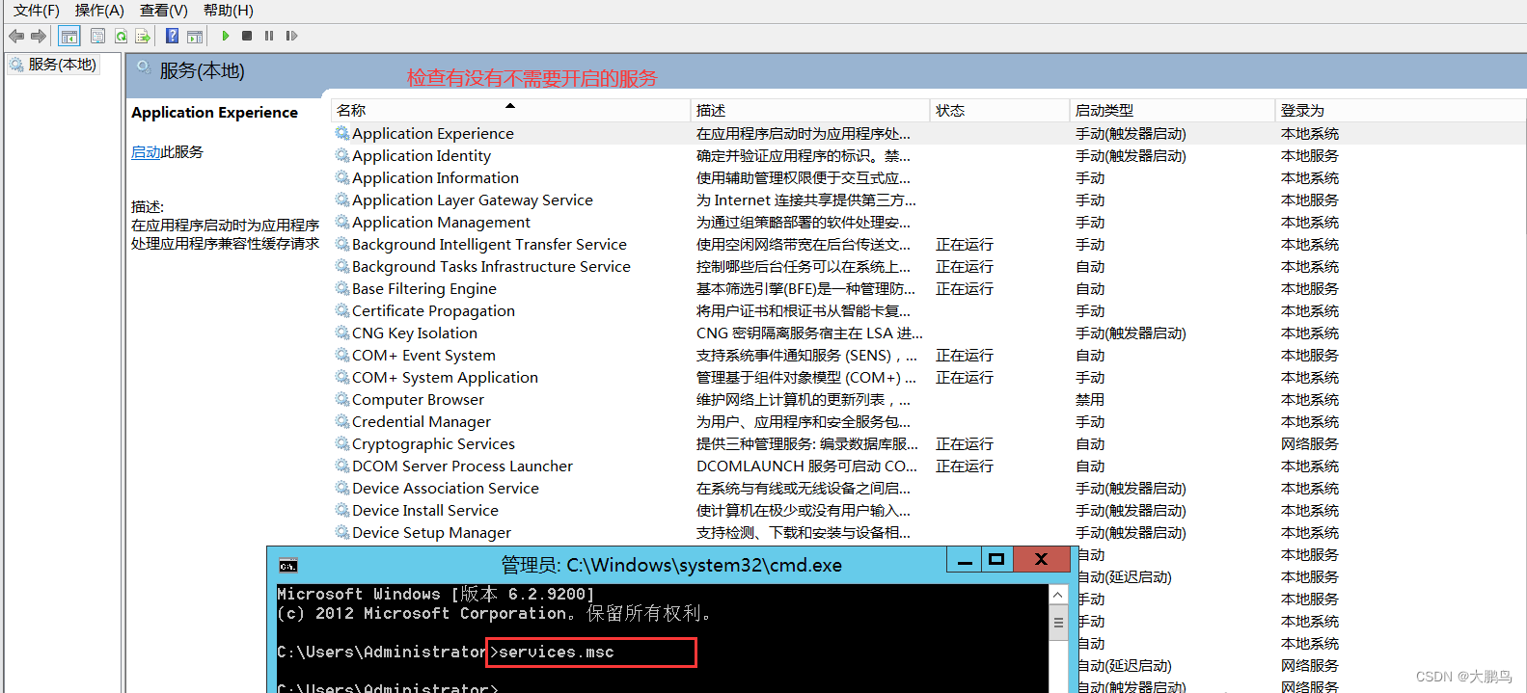1527x693 pixels.
Task: Click the Forward arrow in the toolbar
Action: 39,36
